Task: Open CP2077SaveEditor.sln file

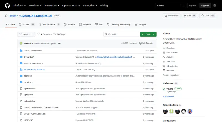Action: 35,114
